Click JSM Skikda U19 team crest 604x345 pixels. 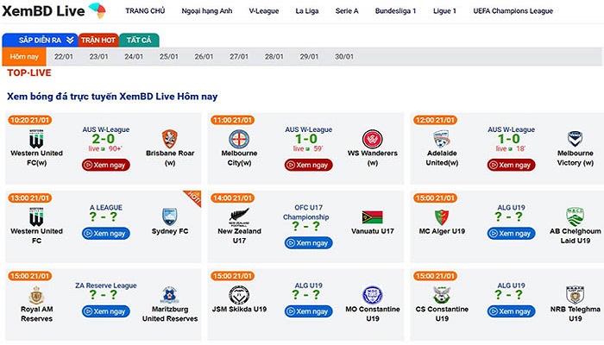(x=239, y=295)
